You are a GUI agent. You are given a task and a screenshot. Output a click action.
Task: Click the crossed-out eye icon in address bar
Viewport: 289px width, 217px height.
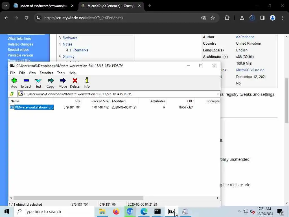(204, 18)
